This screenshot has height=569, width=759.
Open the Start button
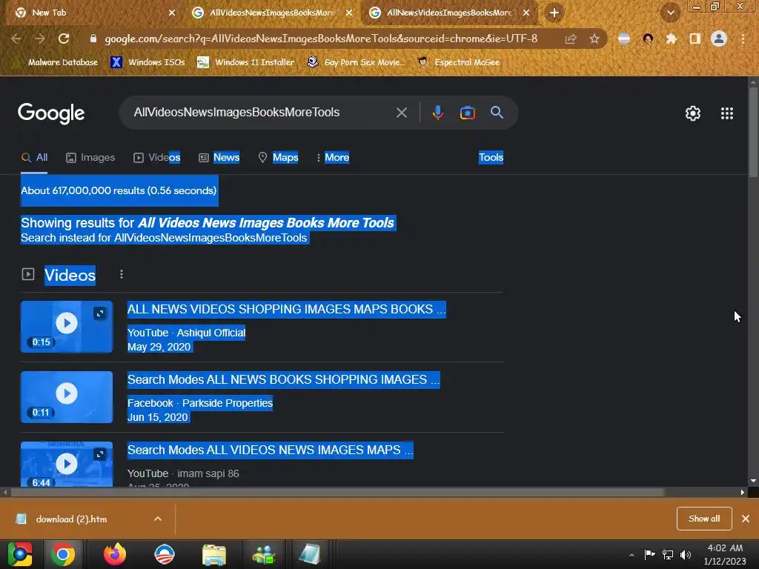(20, 554)
